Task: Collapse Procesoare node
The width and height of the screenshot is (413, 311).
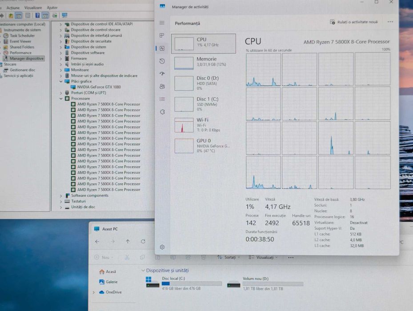Action: click(61, 99)
